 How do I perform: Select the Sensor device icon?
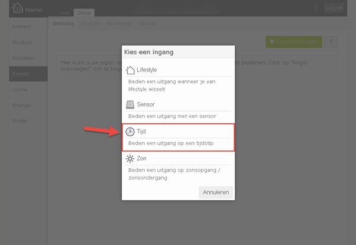[130, 104]
